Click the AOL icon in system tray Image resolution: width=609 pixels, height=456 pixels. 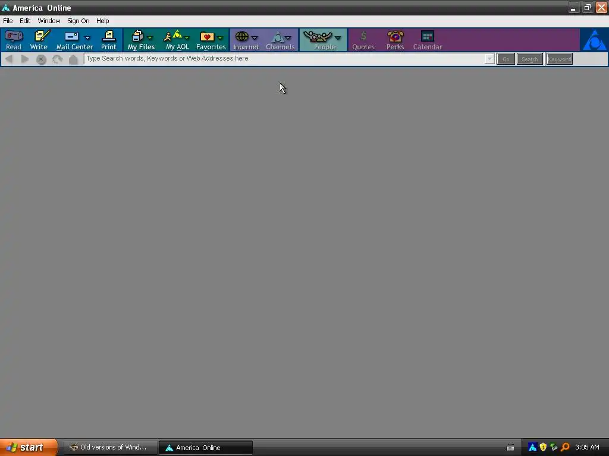tap(532, 447)
